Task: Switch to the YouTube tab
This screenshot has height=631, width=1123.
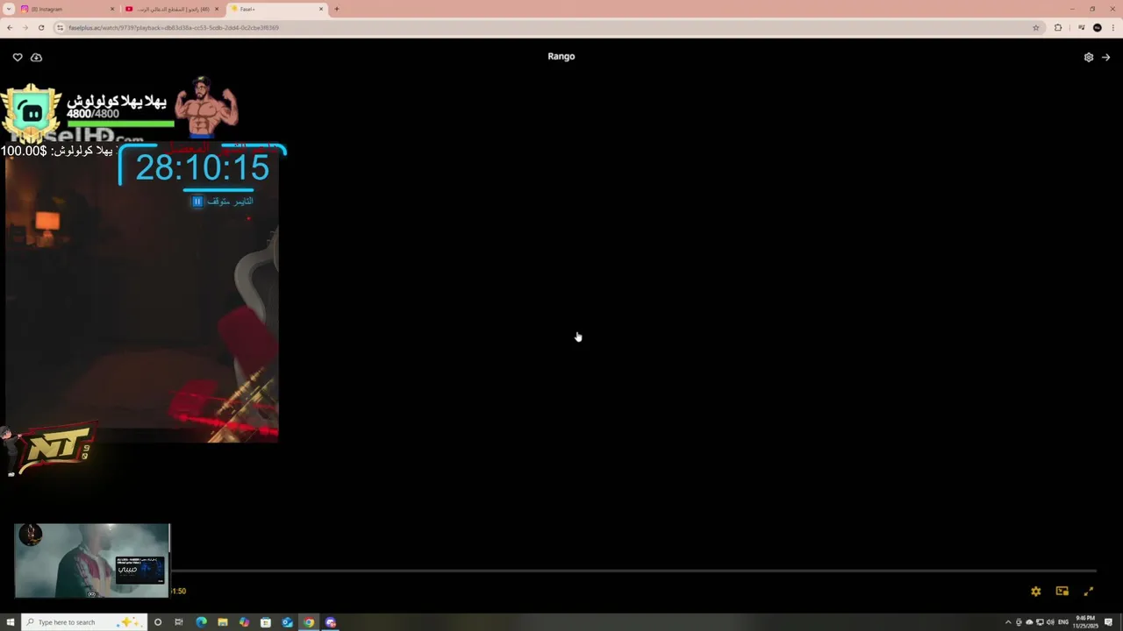Action: [173, 9]
